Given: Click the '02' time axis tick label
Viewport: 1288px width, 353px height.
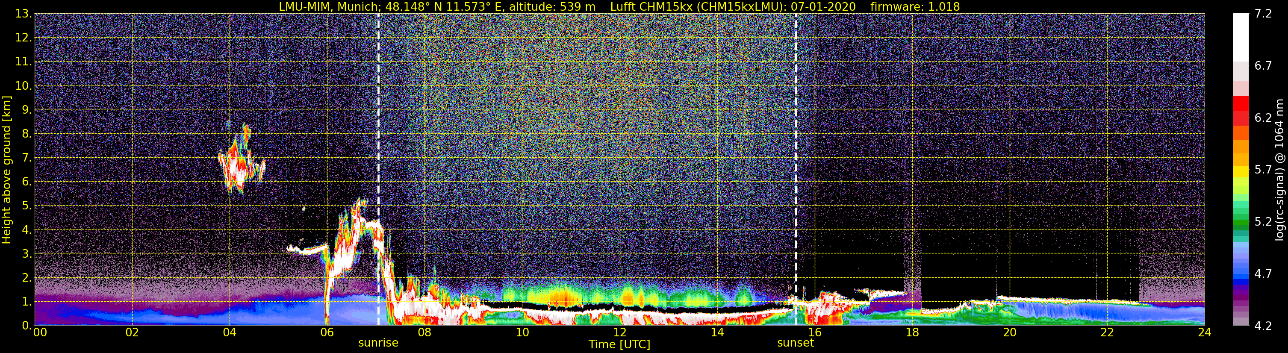Looking at the screenshot, I should click(x=132, y=332).
